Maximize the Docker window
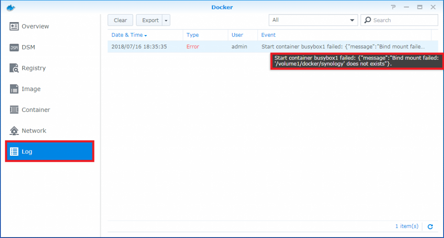This screenshot has width=444, height=238. coord(420,7)
